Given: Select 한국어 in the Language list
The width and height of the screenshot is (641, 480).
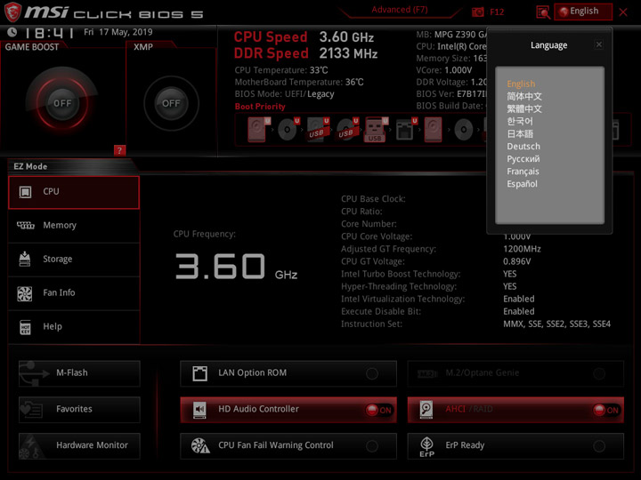Looking at the screenshot, I should pyautogui.click(x=520, y=121).
